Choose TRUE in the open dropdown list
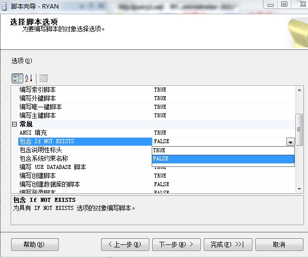This screenshot has width=308, height=258. coord(223,150)
